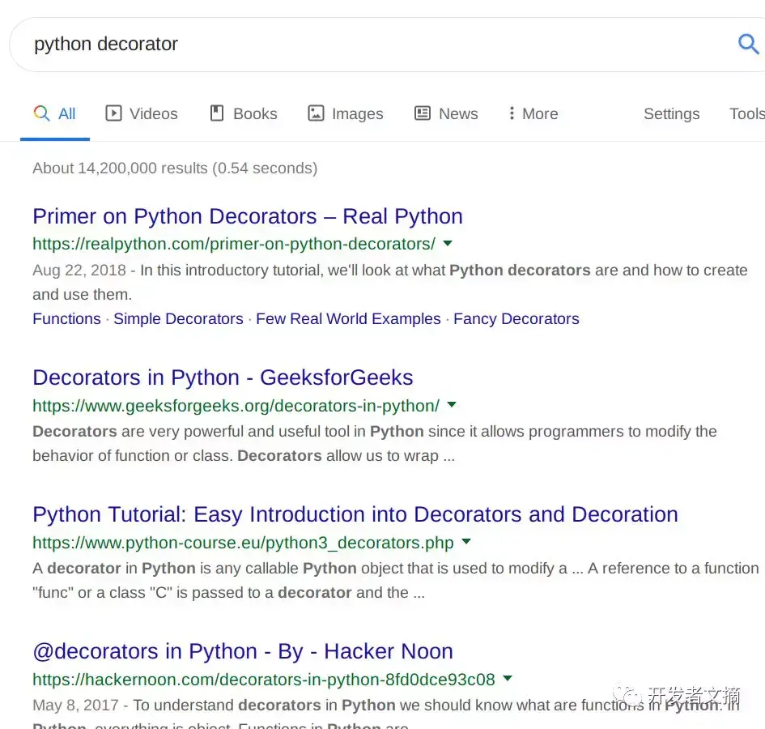Open Primer on Python Decorators – Real Python
Image resolution: width=765 pixels, height=729 pixels.
pyautogui.click(x=248, y=216)
